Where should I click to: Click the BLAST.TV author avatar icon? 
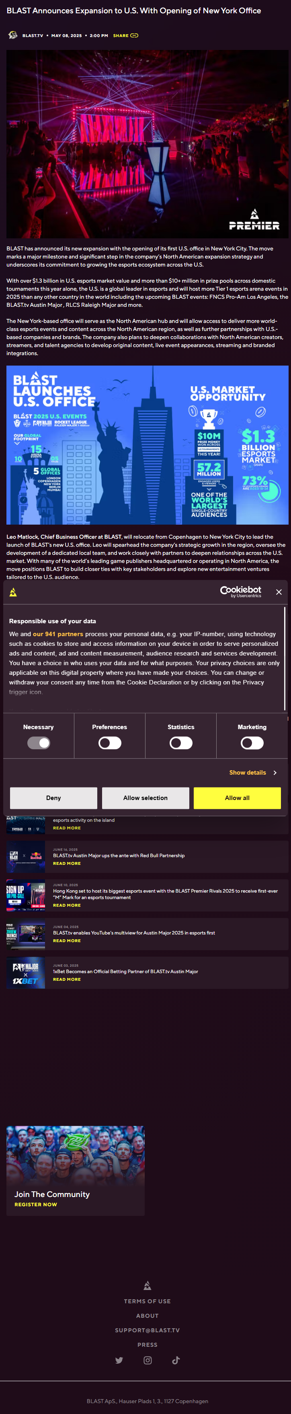13,35
